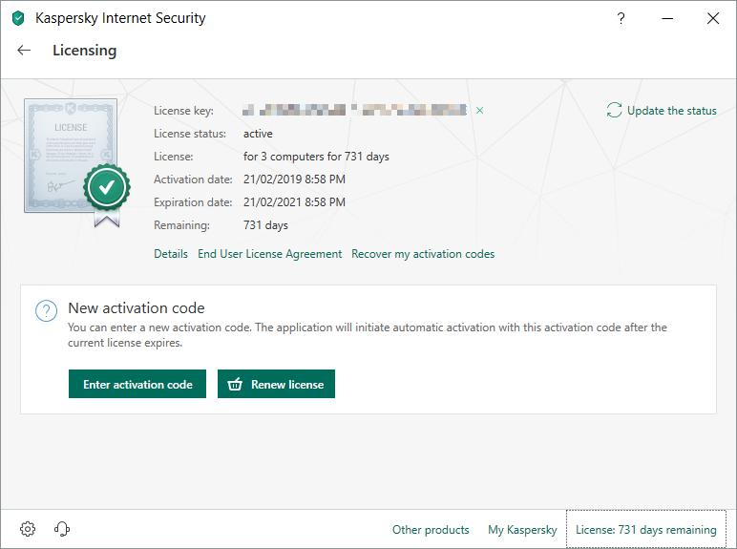The height and width of the screenshot is (549, 737).
Task: Click the license certificate image
Action: click(72, 158)
